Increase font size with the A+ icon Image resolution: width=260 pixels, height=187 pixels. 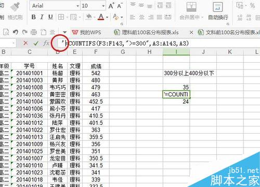(x=111, y=6)
